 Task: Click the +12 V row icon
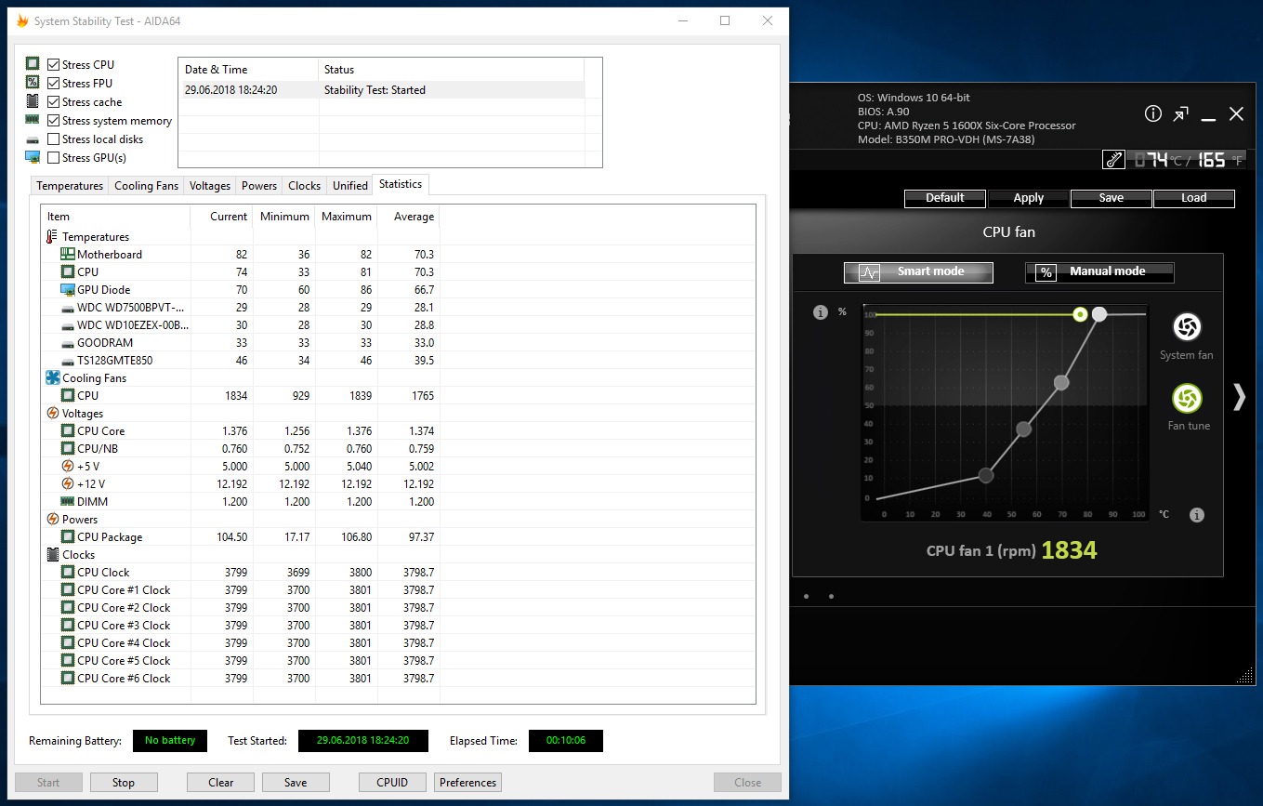[68, 484]
